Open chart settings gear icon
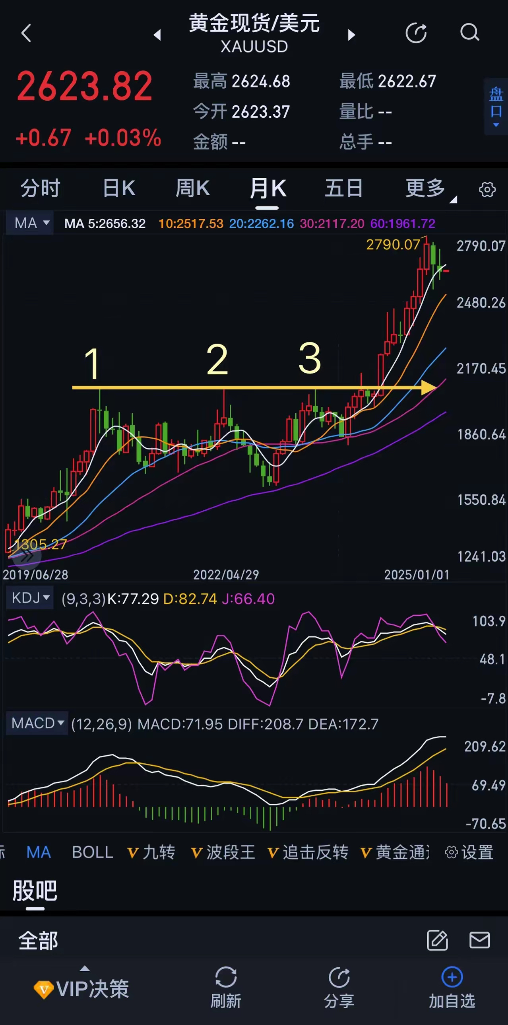508x1025 pixels. [x=487, y=189]
